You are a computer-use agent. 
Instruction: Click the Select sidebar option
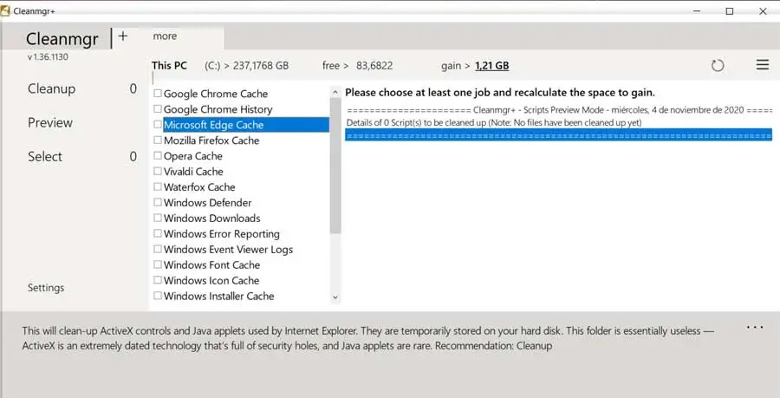point(45,156)
